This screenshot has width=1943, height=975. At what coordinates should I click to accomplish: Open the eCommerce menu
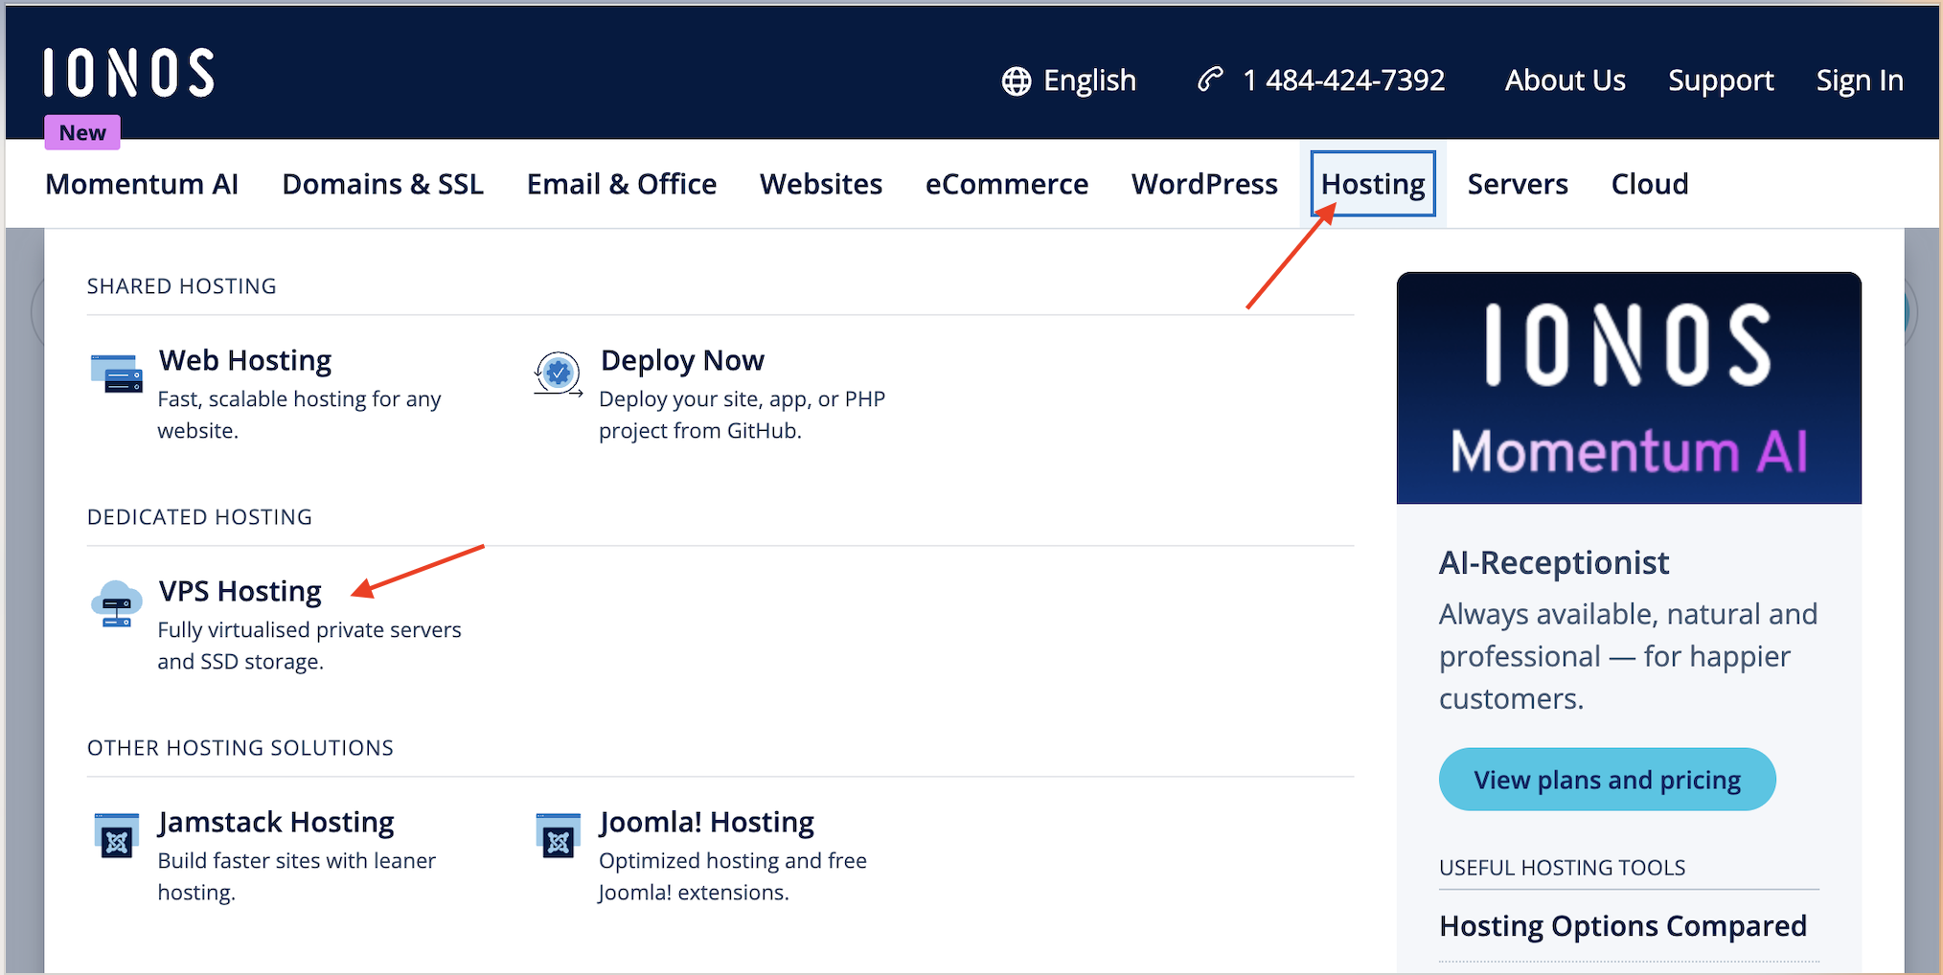(x=1007, y=184)
